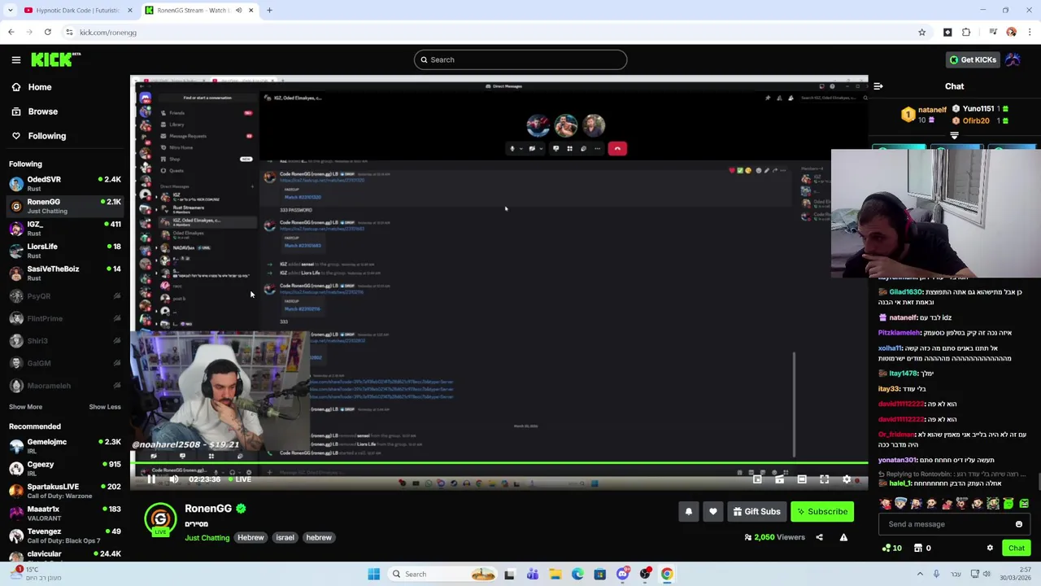Open Chrome from the taskbar
Image resolution: width=1041 pixels, height=586 pixels.
(x=667, y=574)
